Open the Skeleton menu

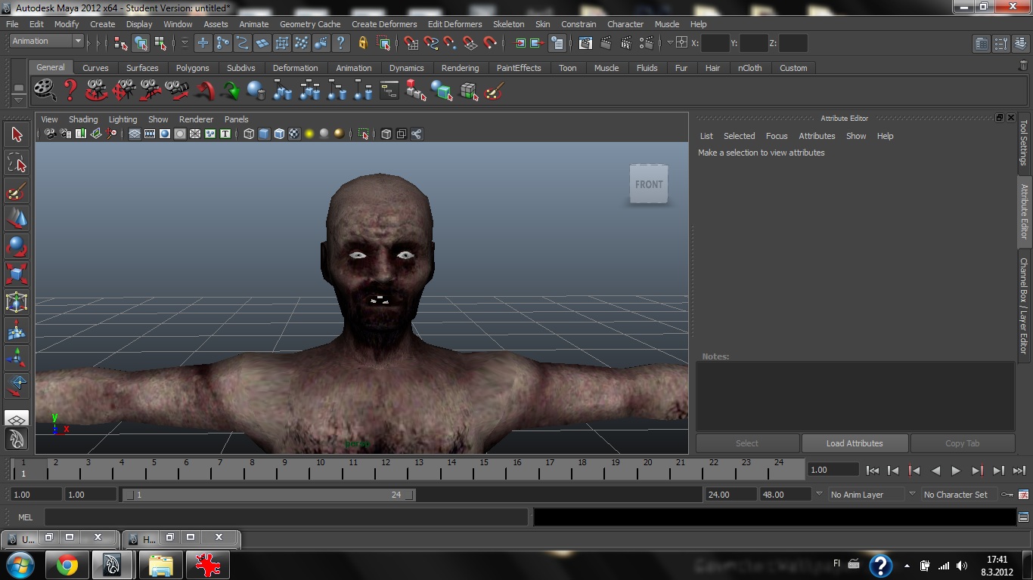point(508,24)
